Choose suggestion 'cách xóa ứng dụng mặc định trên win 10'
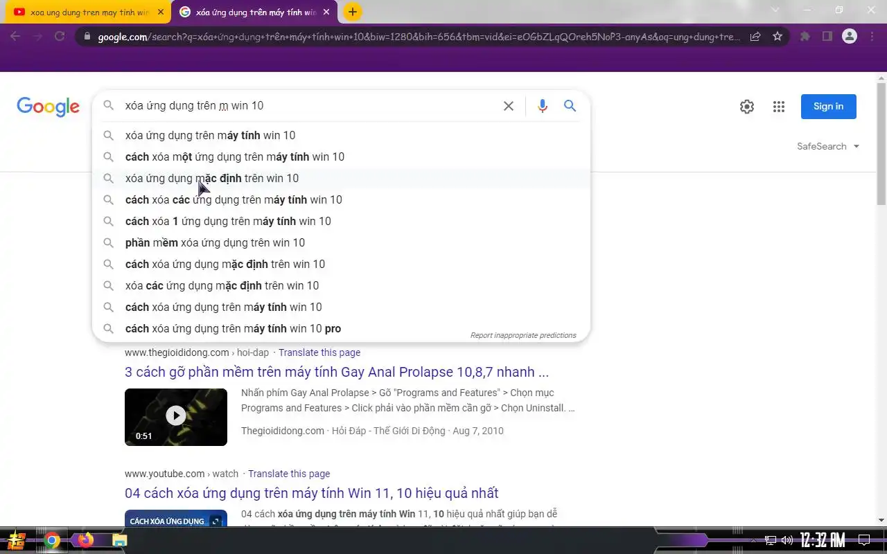The width and height of the screenshot is (887, 554). [x=341, y=264]
